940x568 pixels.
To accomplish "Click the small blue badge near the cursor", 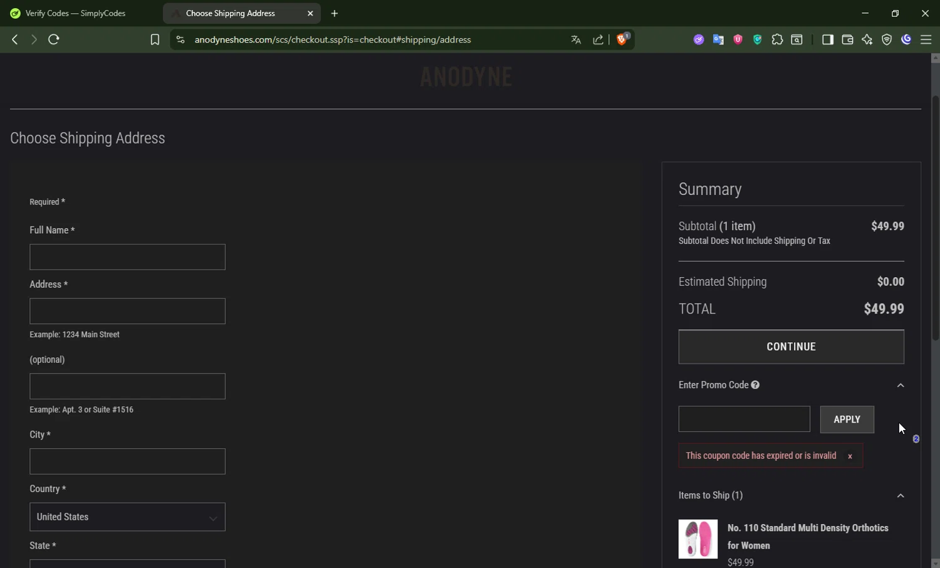I will pyautogui.click(x=916, y=439).
